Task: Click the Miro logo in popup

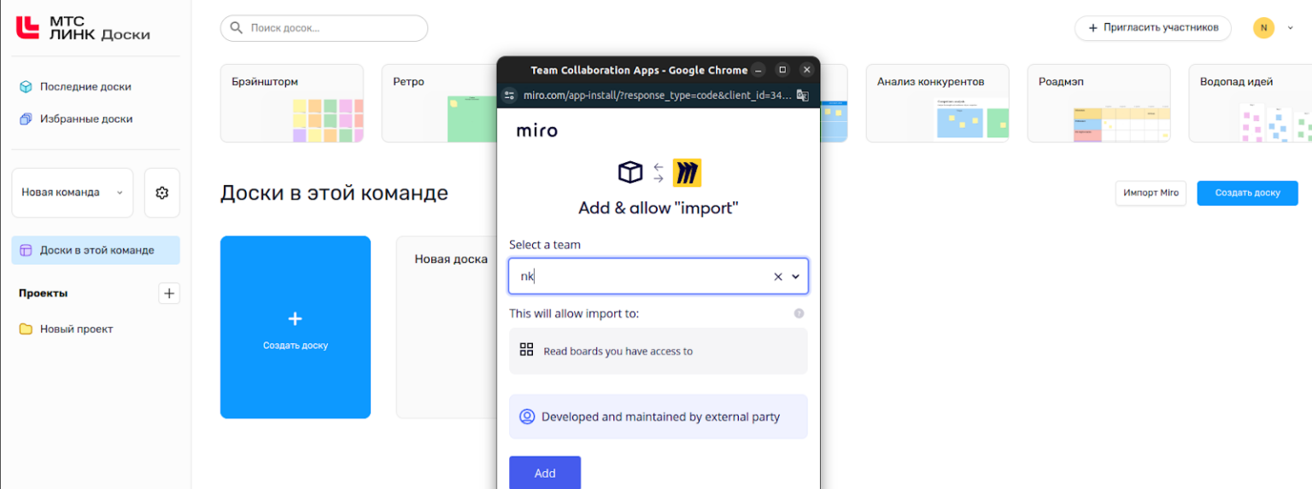Action: (537, 131)
